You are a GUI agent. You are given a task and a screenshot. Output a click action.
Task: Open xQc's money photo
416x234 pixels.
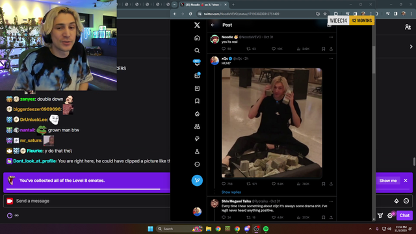(x=272, y=123)
